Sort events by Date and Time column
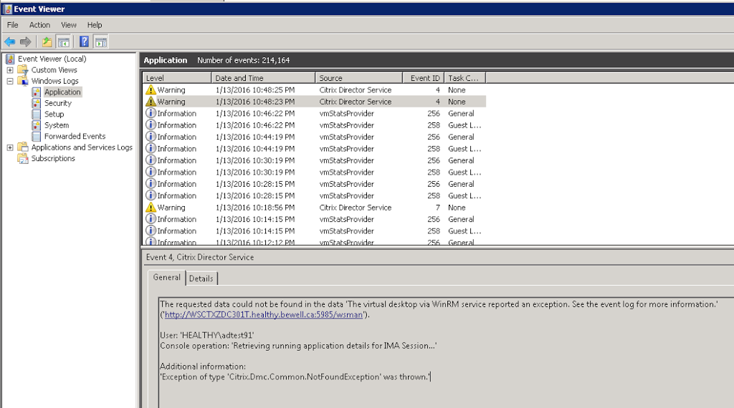The height and width of the screenshot is (408, 734). click(239, 78)
